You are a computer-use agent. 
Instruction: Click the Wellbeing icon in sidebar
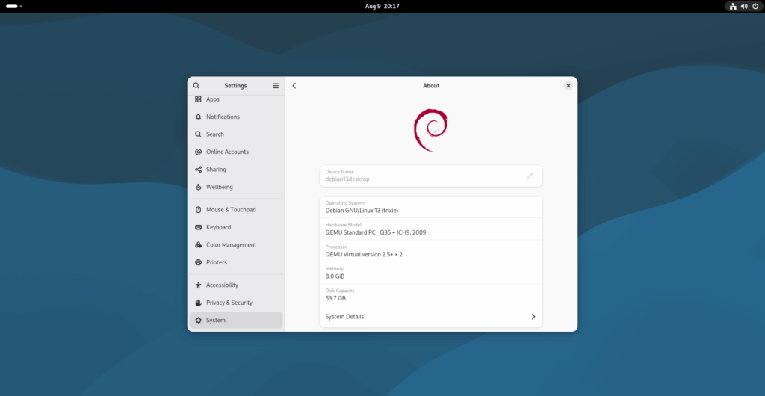198,187
